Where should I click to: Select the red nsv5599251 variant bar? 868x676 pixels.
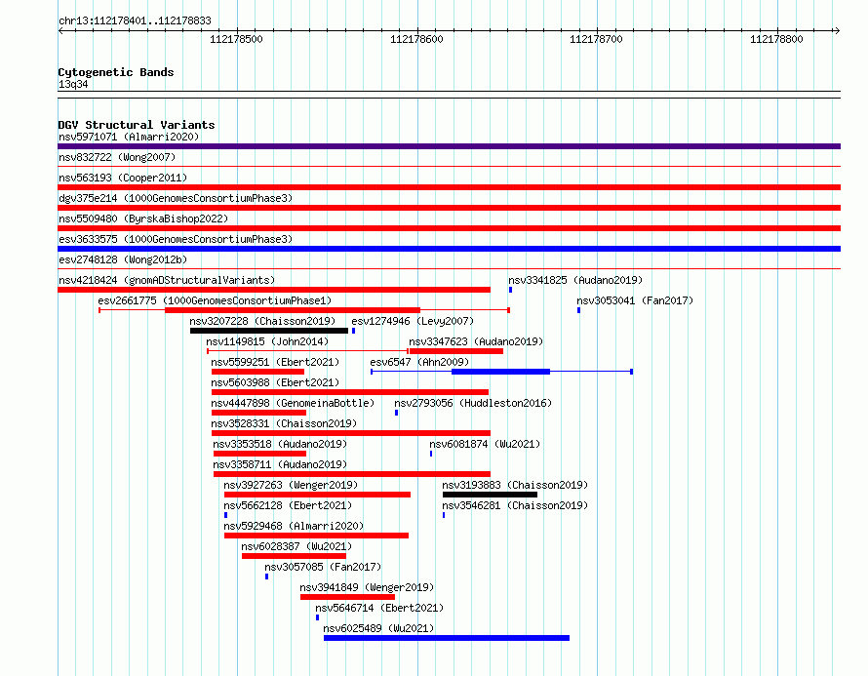click(258, 372)
